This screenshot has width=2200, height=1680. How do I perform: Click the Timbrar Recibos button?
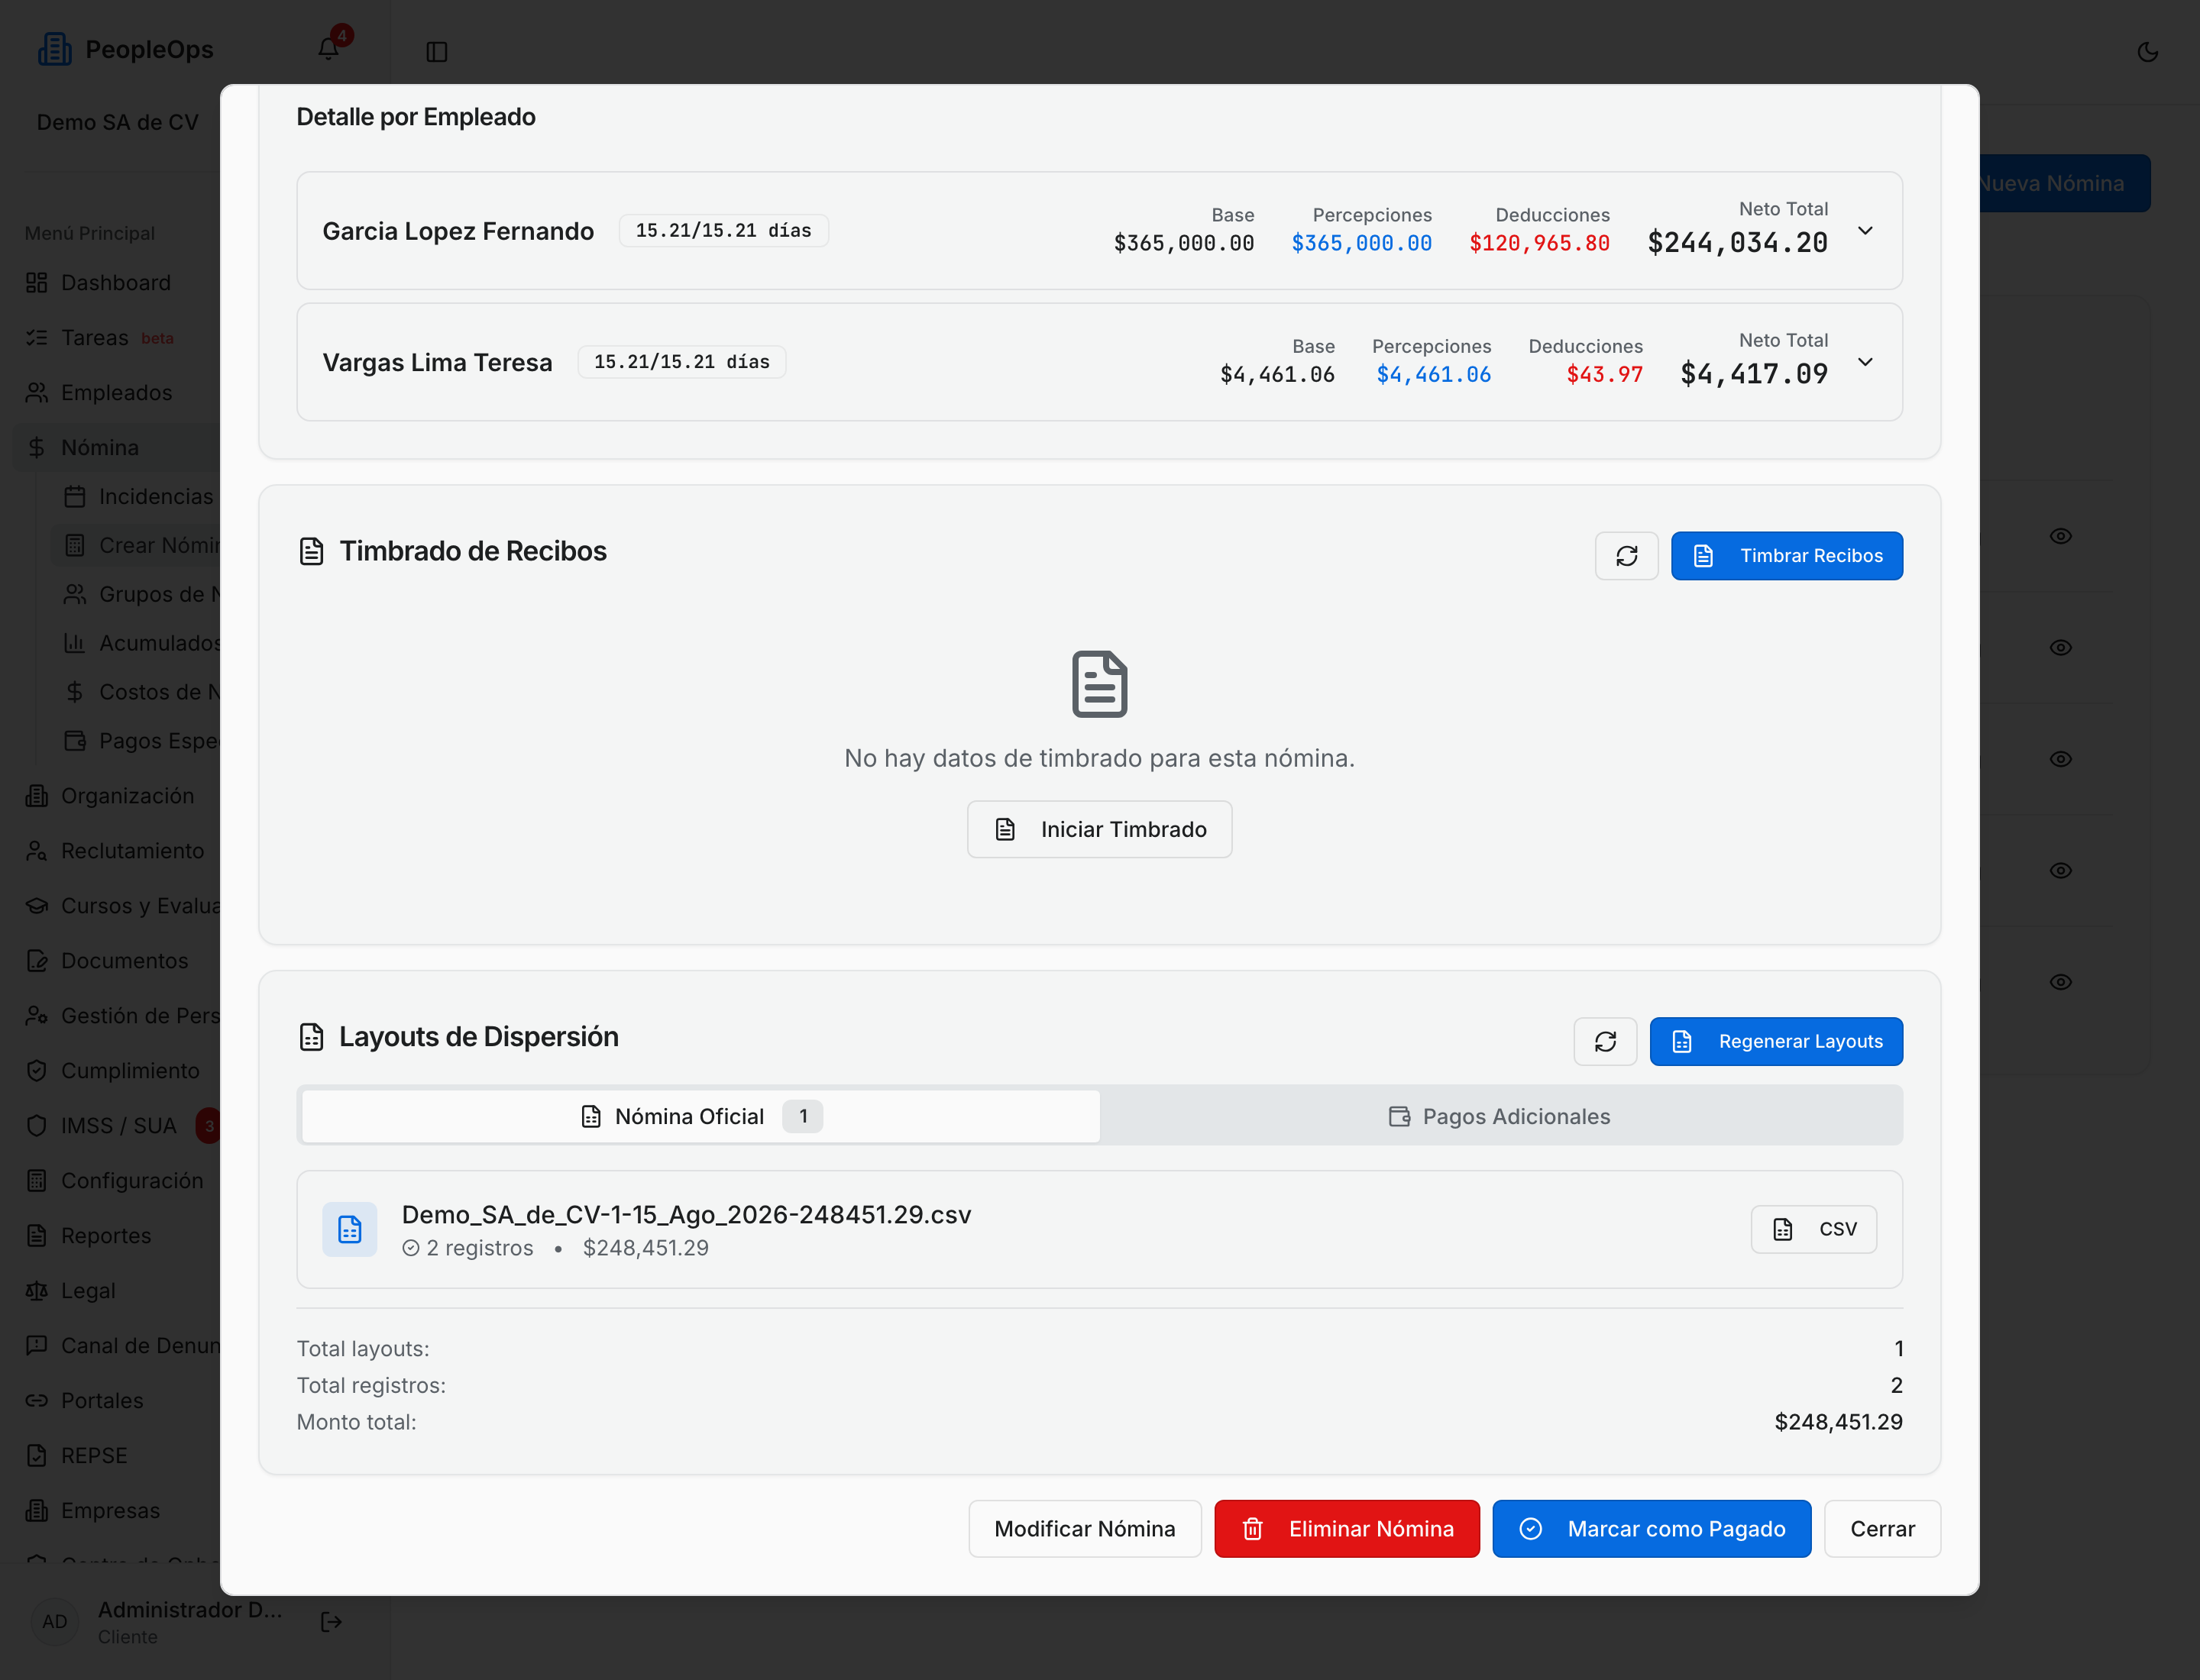[x=1786, y=556]
